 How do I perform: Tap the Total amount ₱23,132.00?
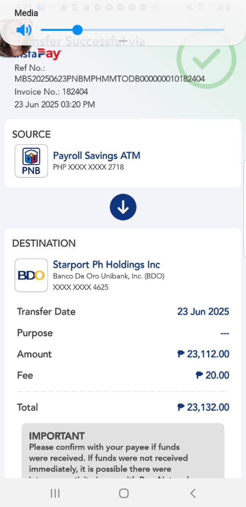pos(203,407)
